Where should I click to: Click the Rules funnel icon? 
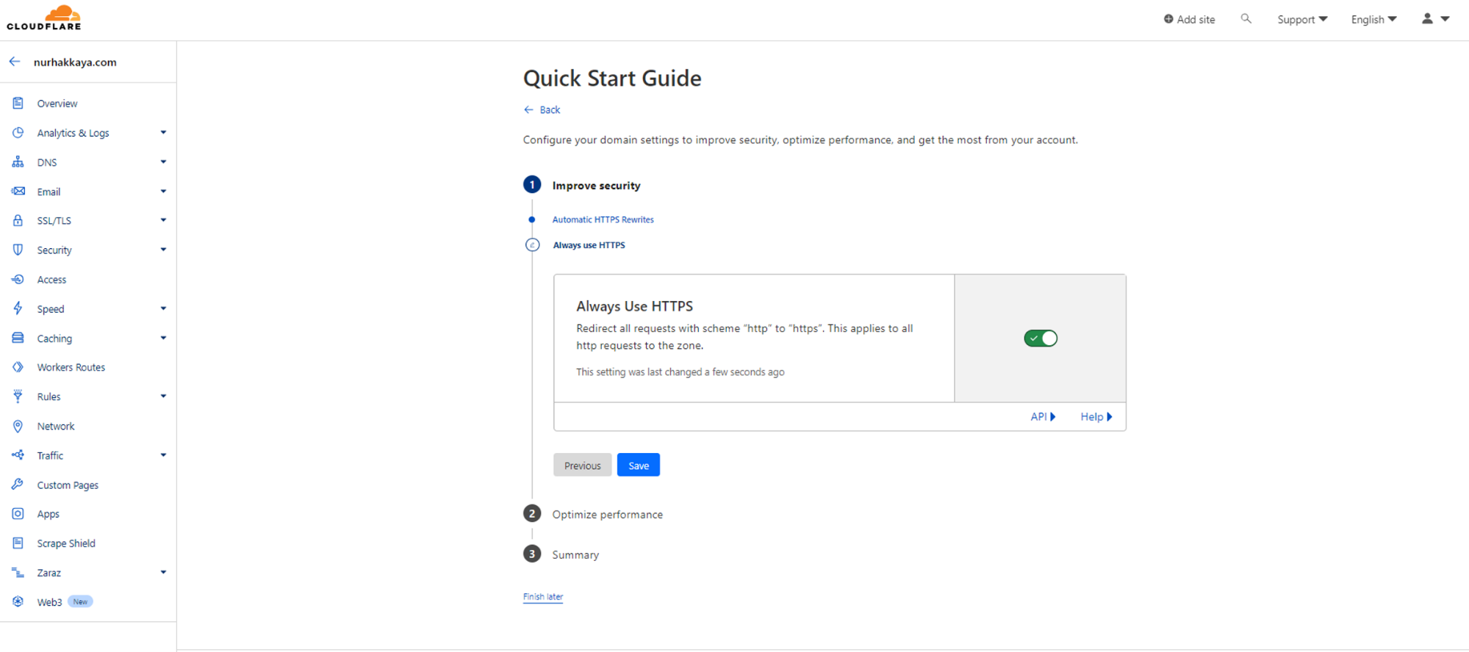coord(18,396)
